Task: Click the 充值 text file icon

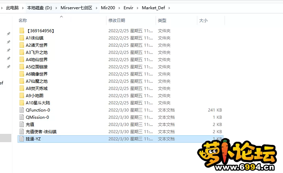Action: (22, 124)
